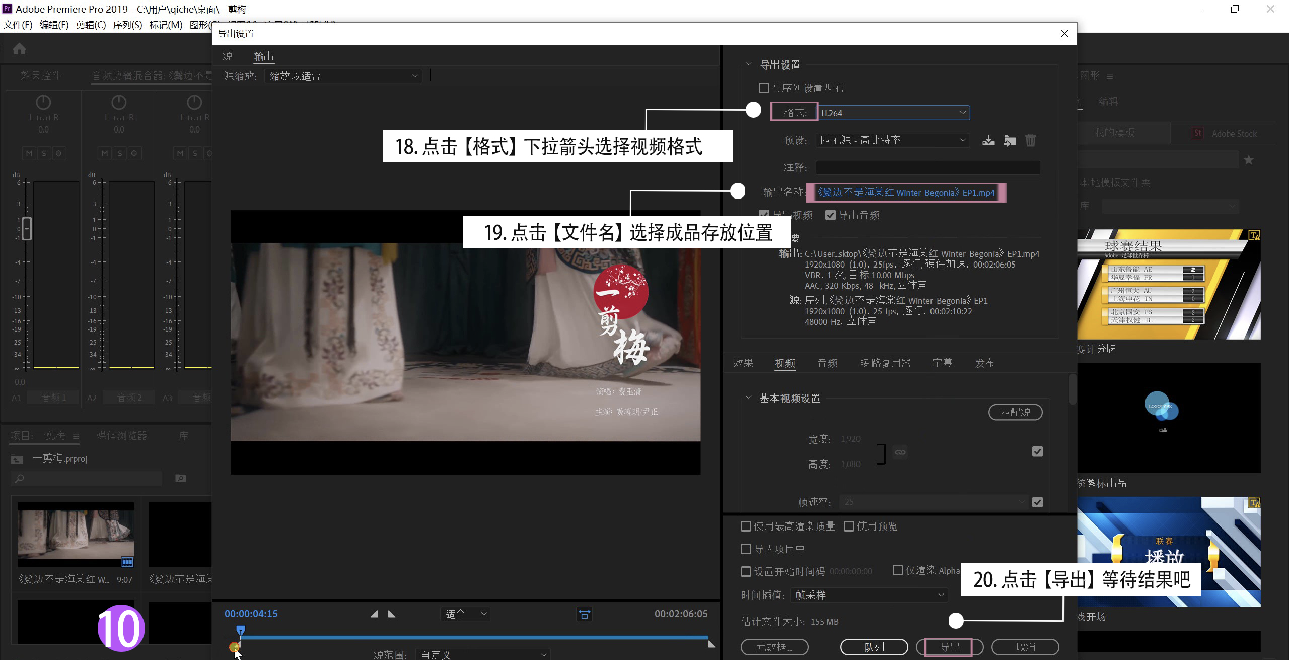
Task: Open the 序列(S) menu
Action: [x=127, y=25]
